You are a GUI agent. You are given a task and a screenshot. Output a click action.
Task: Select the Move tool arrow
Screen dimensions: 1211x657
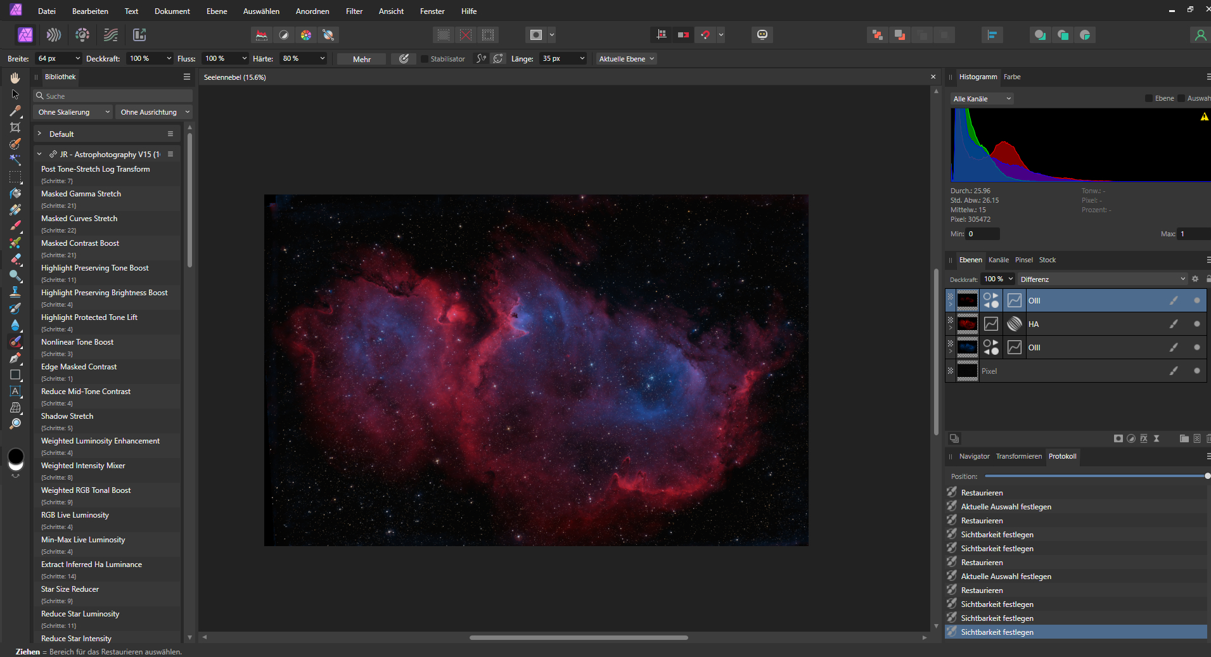15,94
